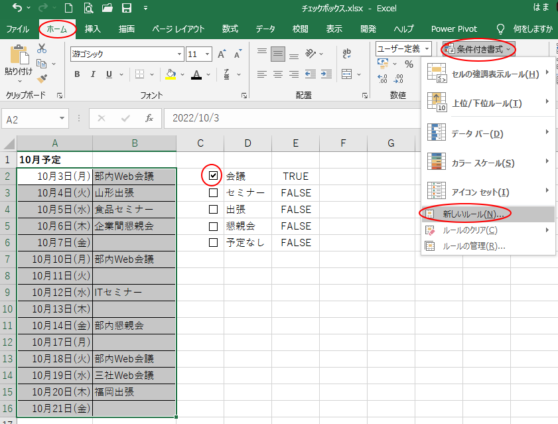Click the Paste clipboard icon
Viewport: 558px width, 424px height.
19,55
